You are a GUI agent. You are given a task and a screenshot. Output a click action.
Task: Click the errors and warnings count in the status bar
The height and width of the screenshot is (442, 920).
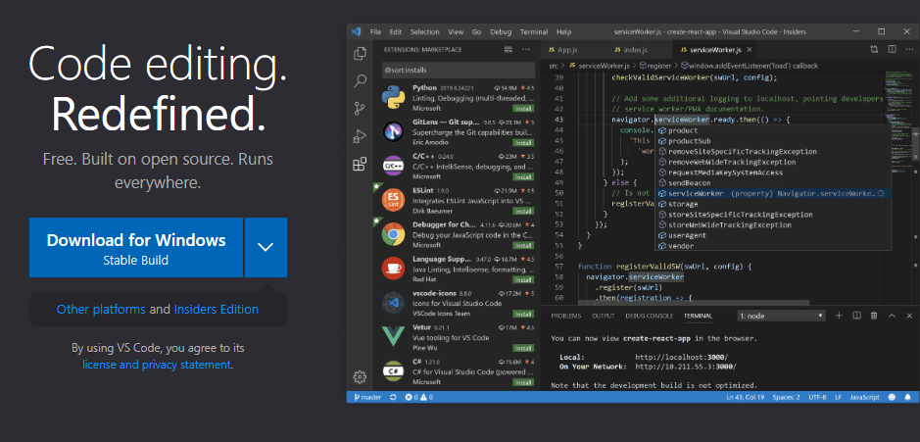pyautogui.click(x=419, y=397)
